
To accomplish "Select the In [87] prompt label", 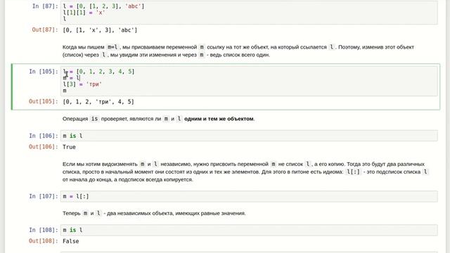I will (x=45, y=6).
